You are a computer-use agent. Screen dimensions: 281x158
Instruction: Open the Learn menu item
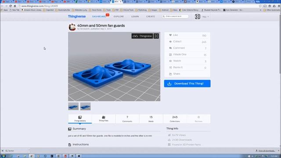[x=135, y=17]
